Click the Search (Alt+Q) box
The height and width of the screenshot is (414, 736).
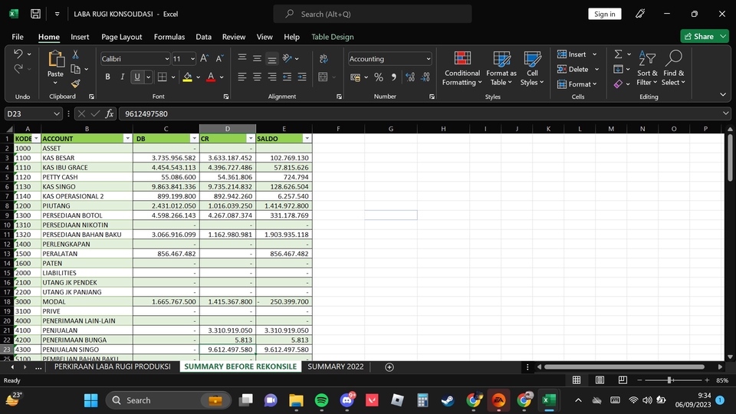click(373, 14)
